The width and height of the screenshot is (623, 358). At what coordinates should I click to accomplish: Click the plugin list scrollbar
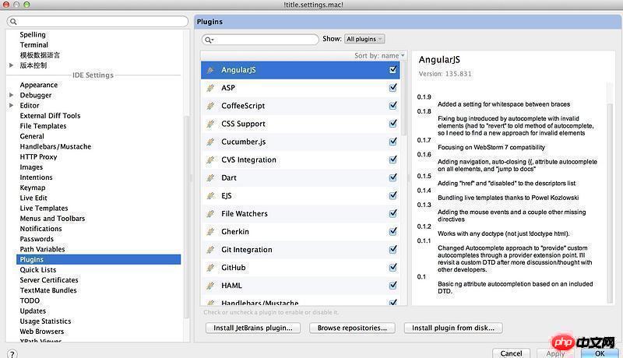click(404, 99)
